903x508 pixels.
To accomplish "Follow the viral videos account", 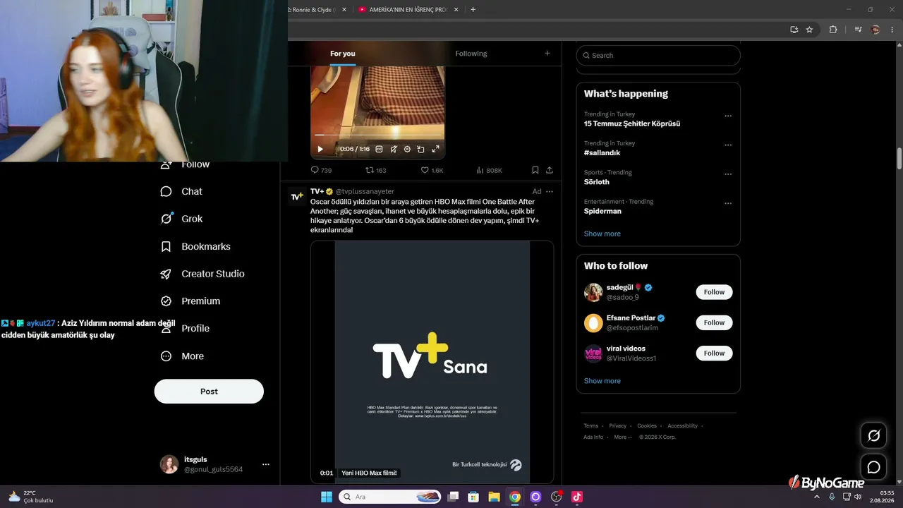I will (x=714, y=353).
